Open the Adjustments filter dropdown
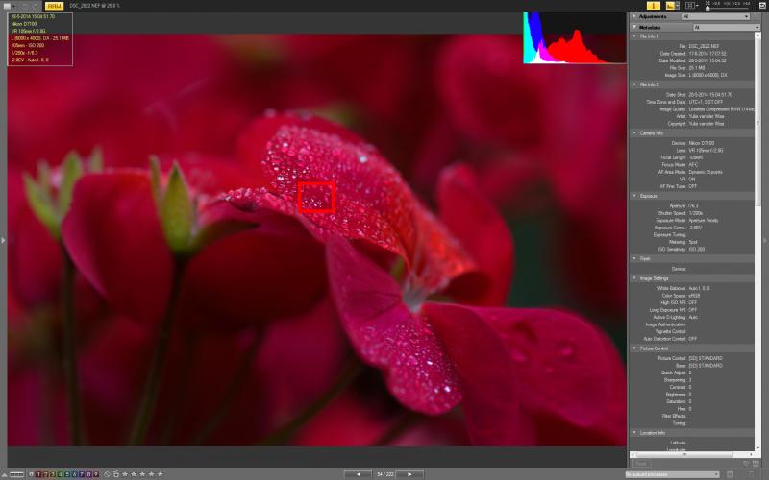The height and width of the screenshot is (480, 769). [716, 16]
